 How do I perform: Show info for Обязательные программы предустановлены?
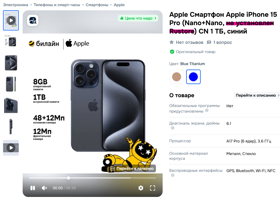point(207,110)
